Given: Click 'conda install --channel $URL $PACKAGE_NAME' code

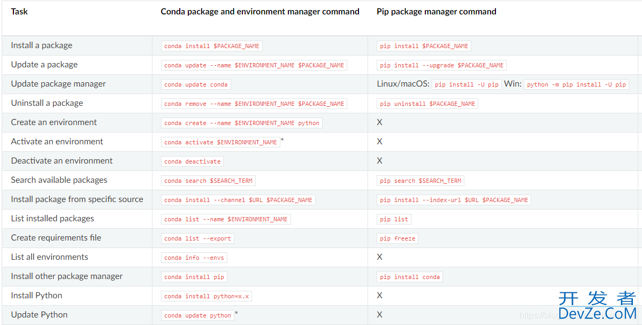Looking at the screenshot, I should point(238,200).
